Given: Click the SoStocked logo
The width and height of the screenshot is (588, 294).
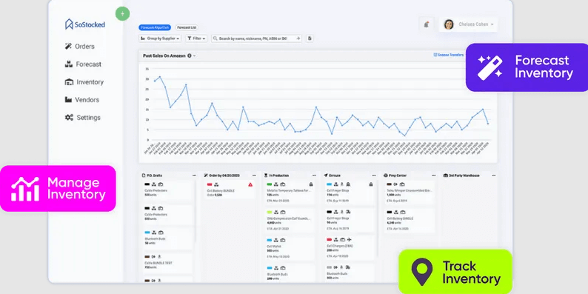Looking at the screenshot, I should pos(84,24).
